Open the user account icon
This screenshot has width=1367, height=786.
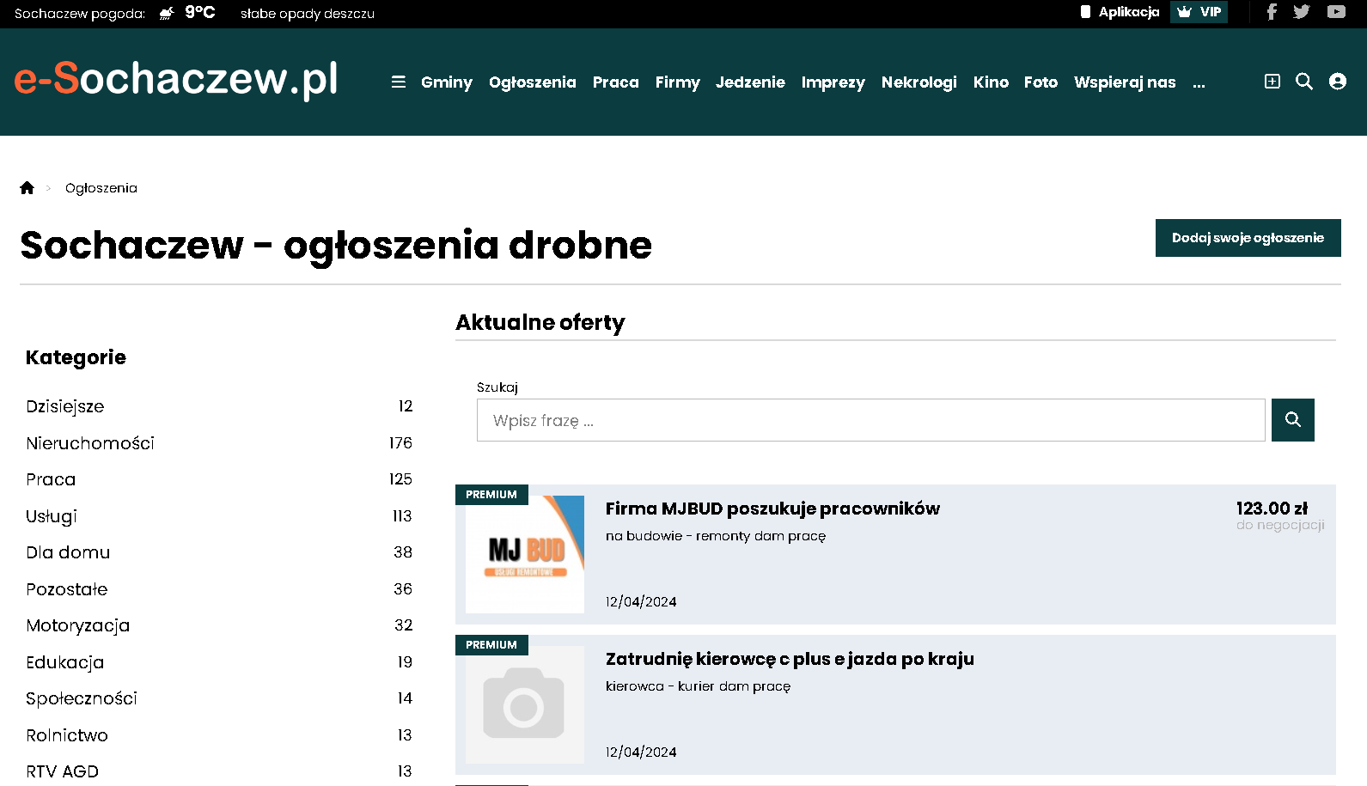pos(1337,82)
